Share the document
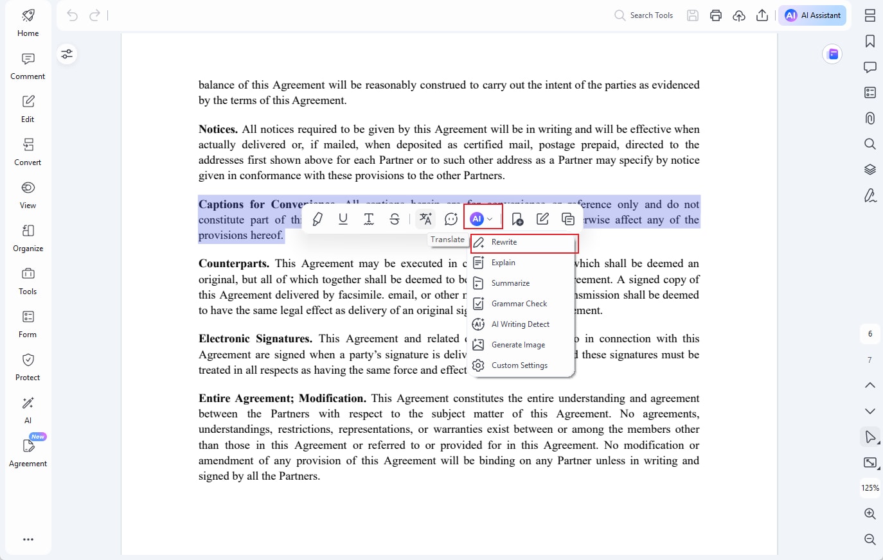The image size is (883, 560). tap(762, 15)
